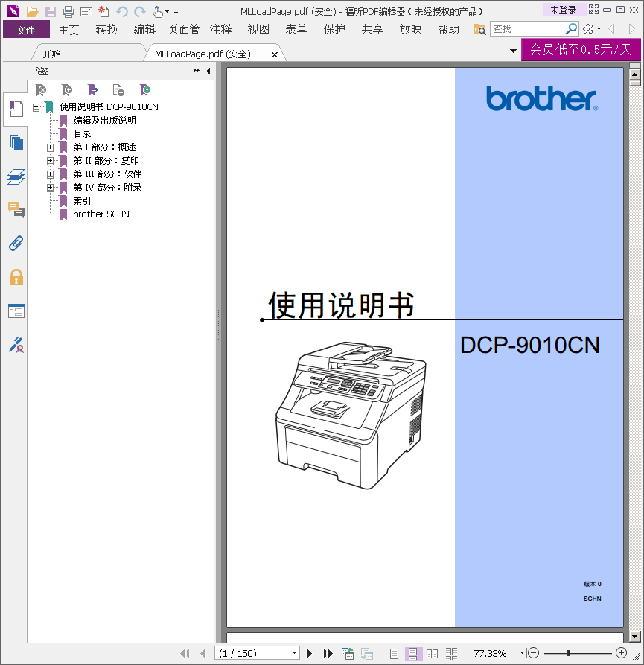Delete bookmark icon in bookmarks panel
The width and height of the screenshot is (644, 665).
coord(41,90)
